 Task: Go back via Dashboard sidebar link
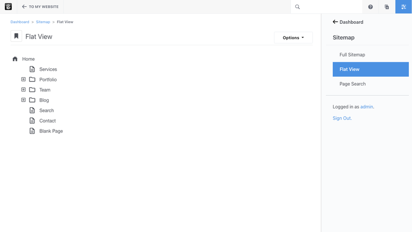[x=351, y=22]
